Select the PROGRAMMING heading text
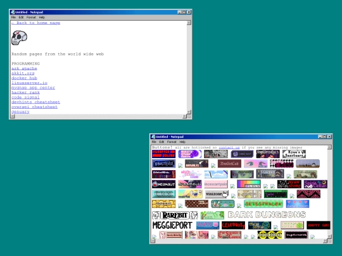The height and width of the screenshot is (256, 342). coord(25,64)
